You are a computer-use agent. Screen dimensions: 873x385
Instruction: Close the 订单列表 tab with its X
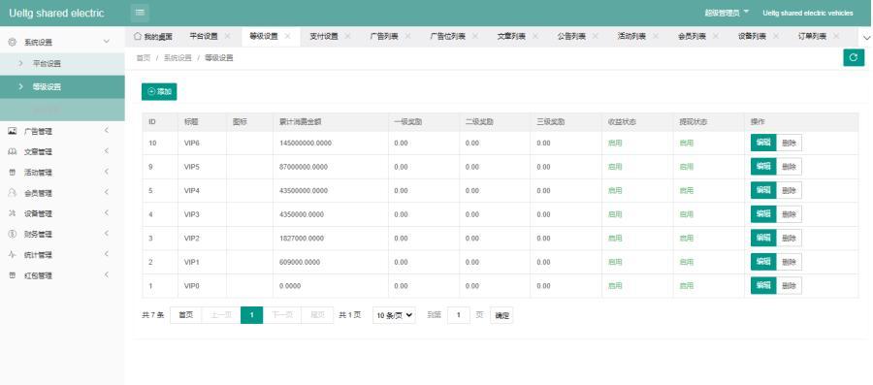[836, 36]
